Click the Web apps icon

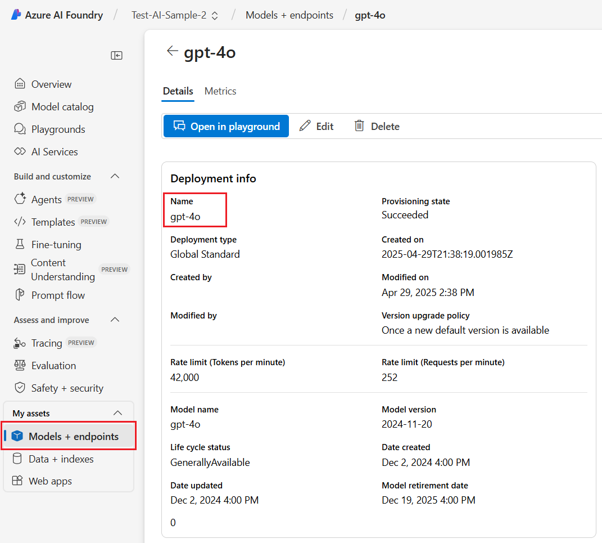point(17,481)
